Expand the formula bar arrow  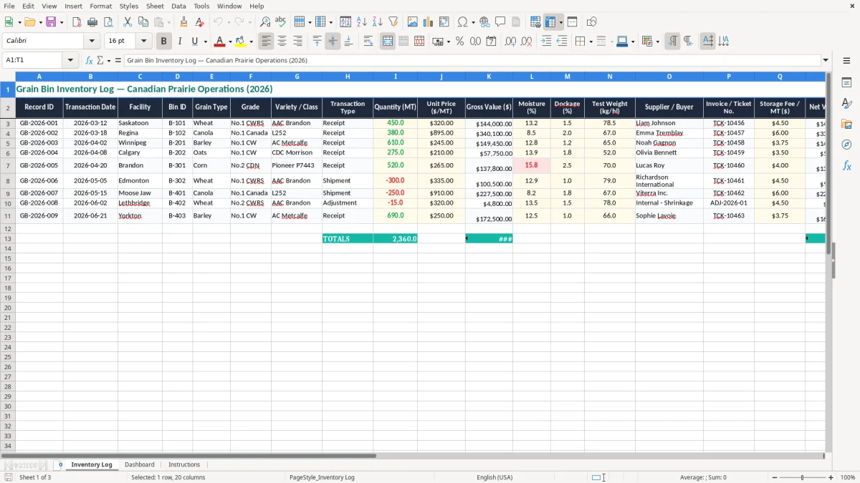826,60
